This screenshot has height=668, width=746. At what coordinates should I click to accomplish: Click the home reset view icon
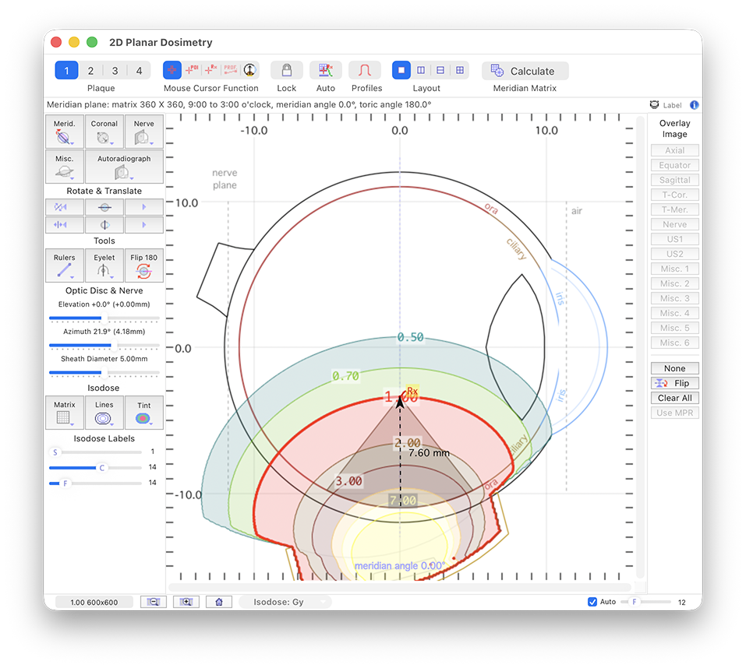pos(219,602)
